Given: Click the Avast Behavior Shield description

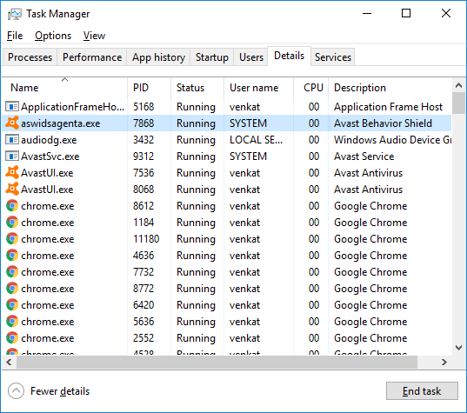Looking at the screenshot, I should tap(383, 123).
